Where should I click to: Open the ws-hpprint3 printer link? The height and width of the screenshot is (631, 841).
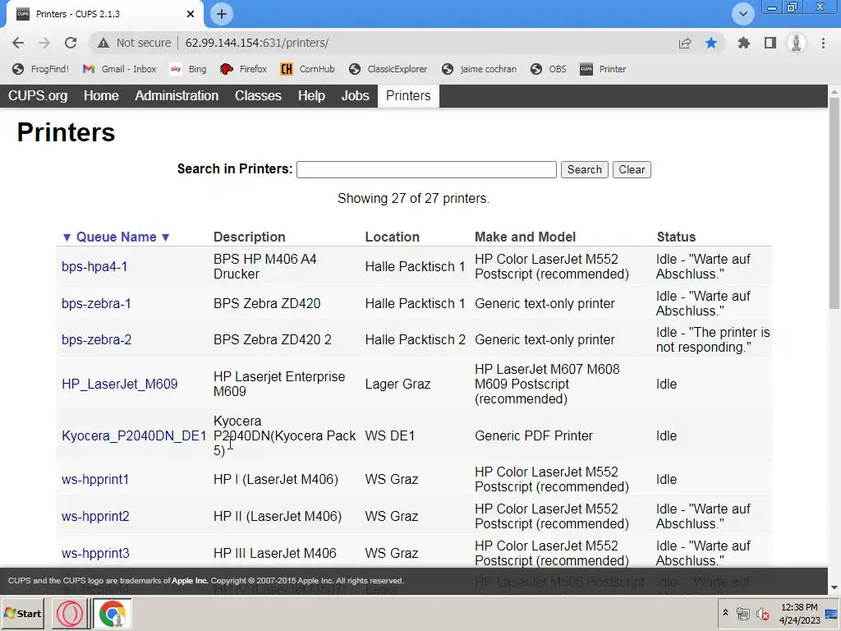[95, 553]
